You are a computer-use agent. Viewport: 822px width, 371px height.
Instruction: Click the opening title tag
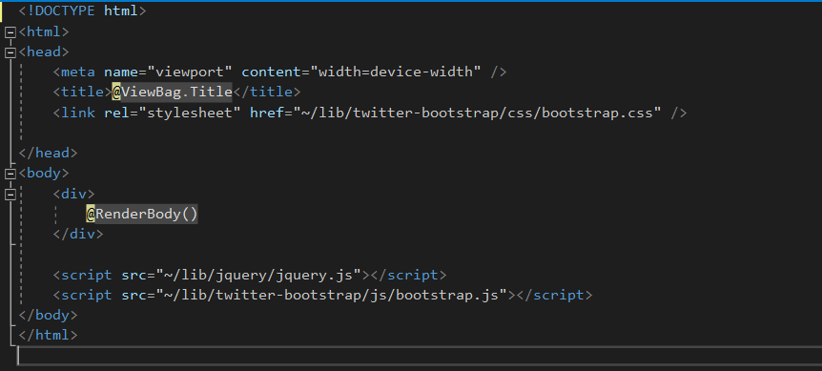coord(82,93)
